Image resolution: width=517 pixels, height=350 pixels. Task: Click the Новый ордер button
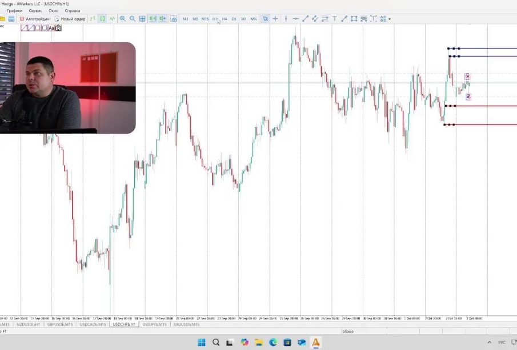click(70, 19)
